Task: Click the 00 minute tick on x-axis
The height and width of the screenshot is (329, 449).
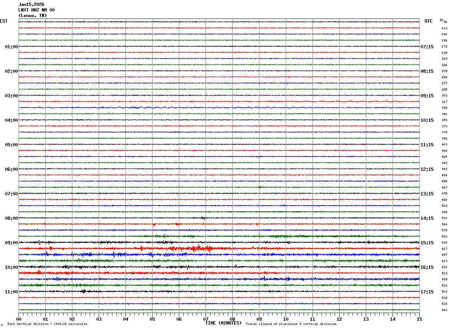Action: pos(19,319)
